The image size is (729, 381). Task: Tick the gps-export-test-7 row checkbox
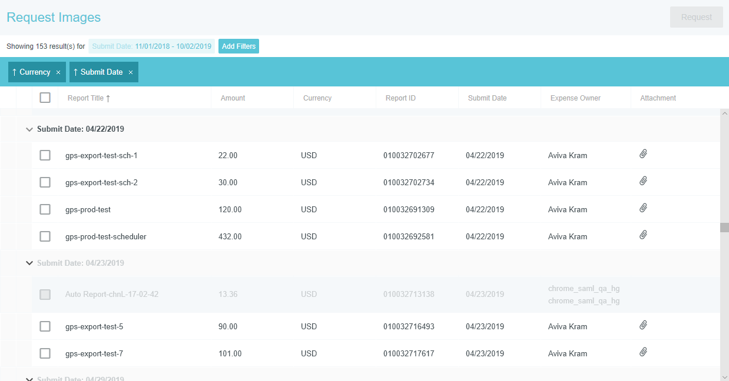(45, 353)
